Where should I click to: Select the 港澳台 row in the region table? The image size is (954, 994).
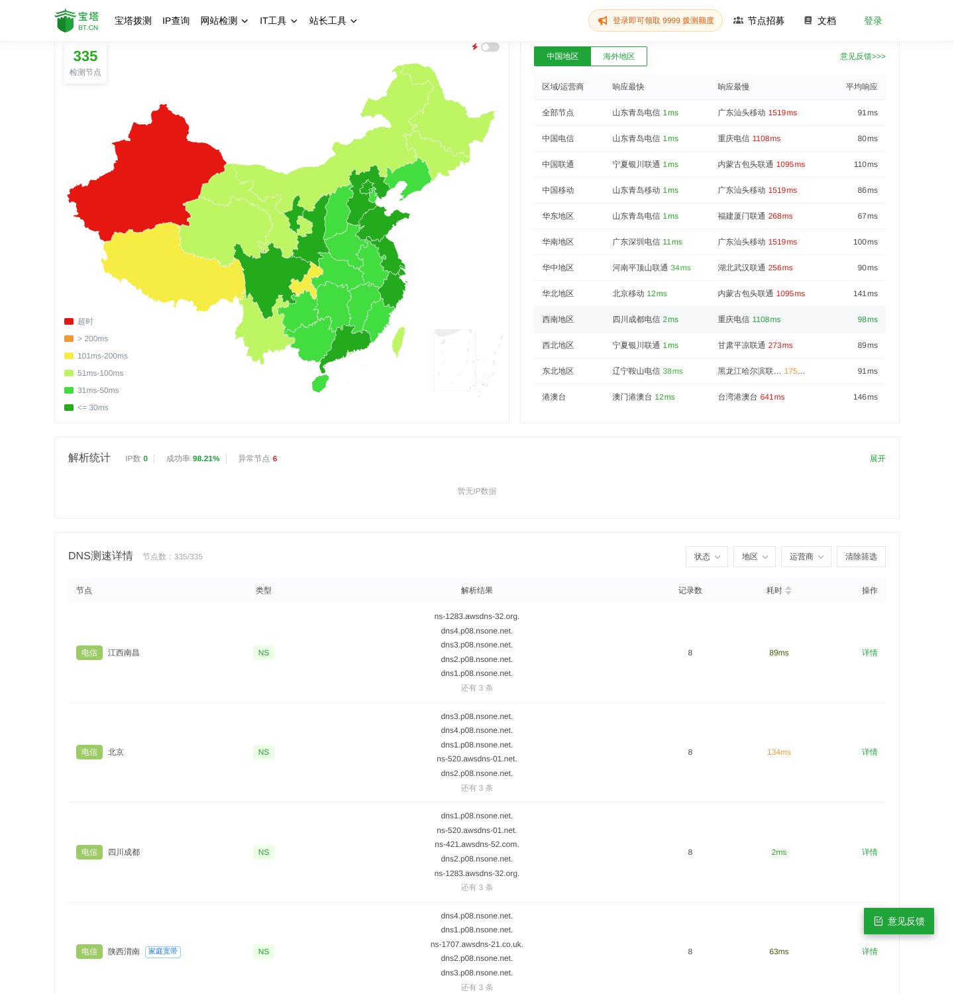[710, 397]
